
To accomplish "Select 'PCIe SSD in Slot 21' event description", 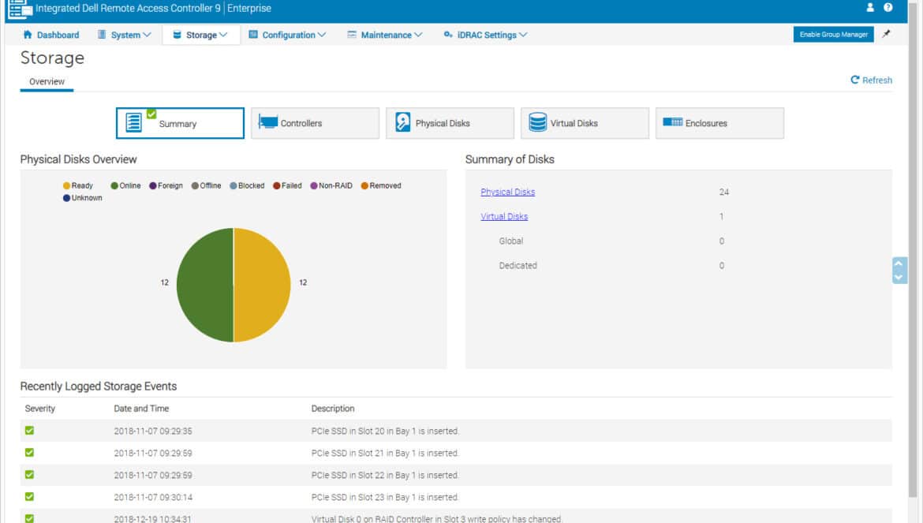I will tap(385, 453).
